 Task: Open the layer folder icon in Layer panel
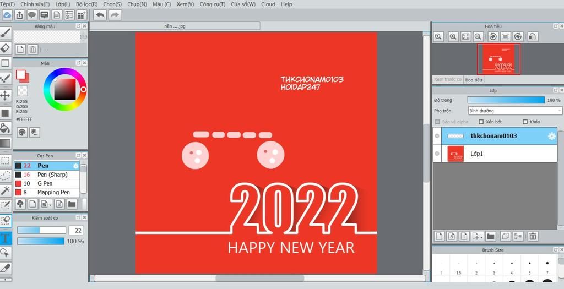point(490,236)
